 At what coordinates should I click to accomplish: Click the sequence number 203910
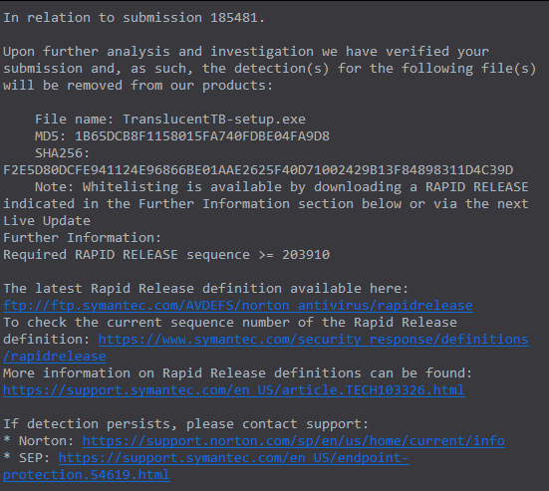[306, 255]
